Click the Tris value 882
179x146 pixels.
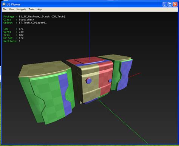point(21,35)
